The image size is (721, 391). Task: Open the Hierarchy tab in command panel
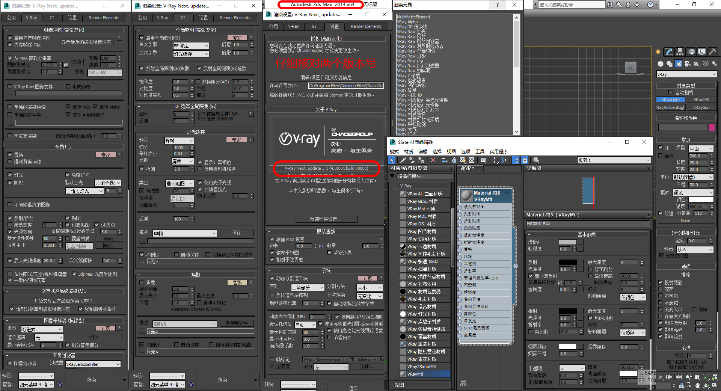click(x=680, y=52)
